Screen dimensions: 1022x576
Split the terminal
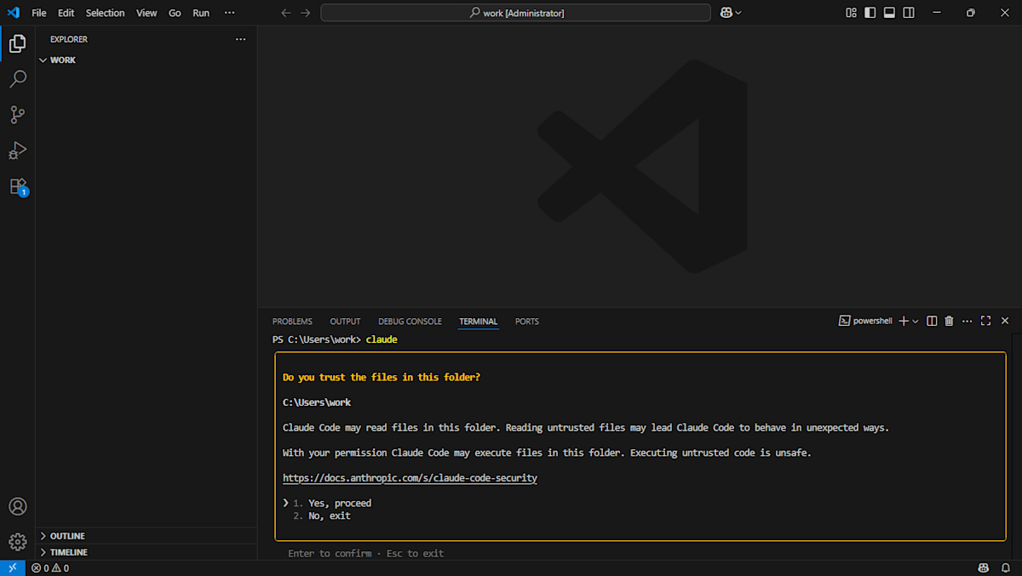pos(932,321)
